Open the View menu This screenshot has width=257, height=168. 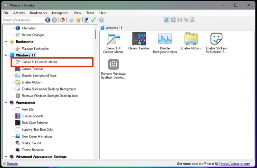tap(77, 13)
